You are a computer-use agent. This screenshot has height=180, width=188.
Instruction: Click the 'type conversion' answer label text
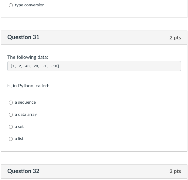tap(29, 5)
